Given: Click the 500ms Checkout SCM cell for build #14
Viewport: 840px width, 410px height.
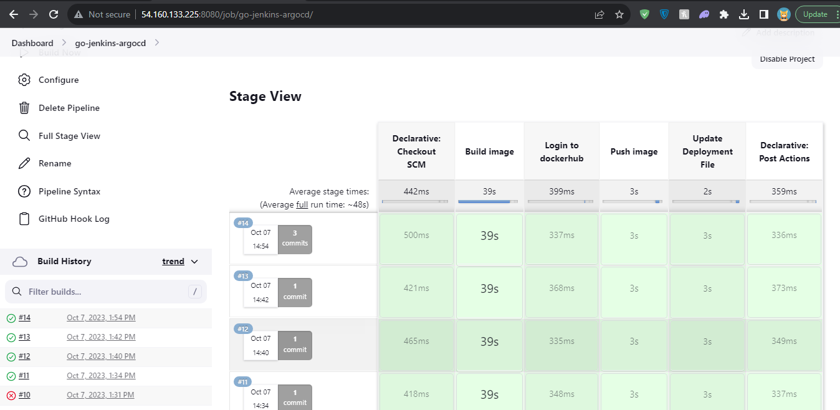Looking at the screenshot, I should coord(416,239).
